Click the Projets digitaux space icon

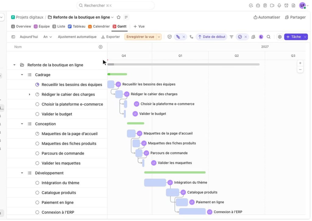(x=13, y=17)
